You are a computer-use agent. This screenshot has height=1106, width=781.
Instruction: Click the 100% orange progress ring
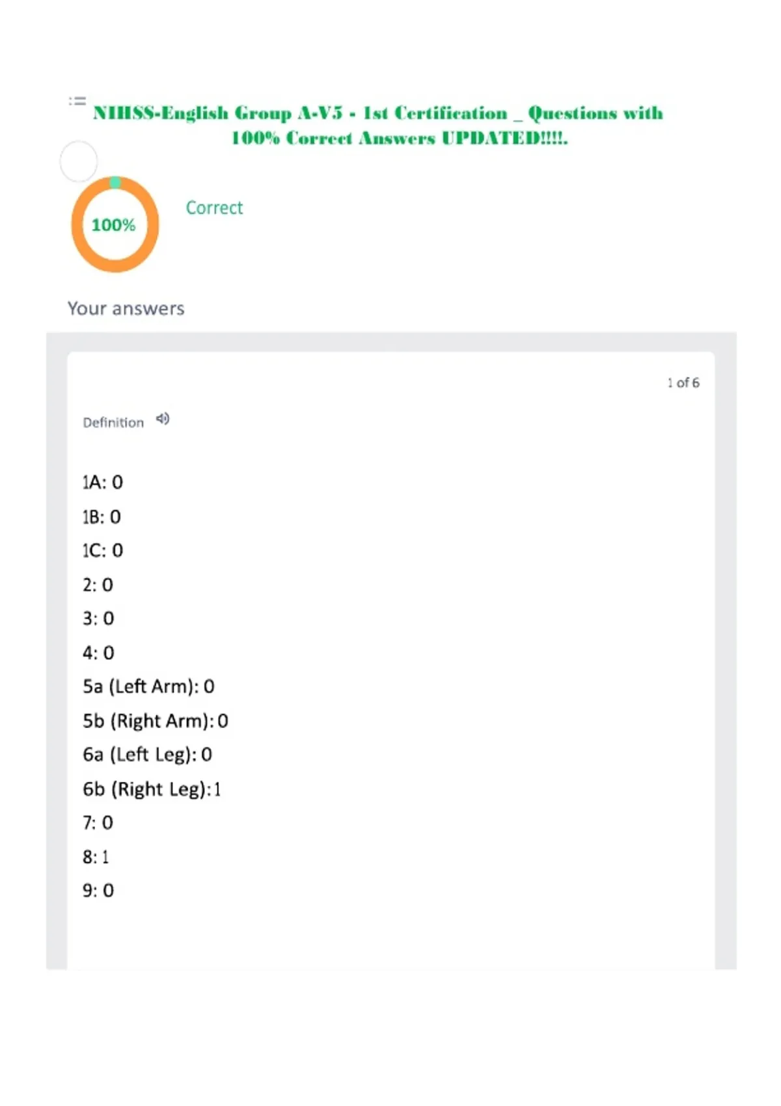[x=115, y=224]
